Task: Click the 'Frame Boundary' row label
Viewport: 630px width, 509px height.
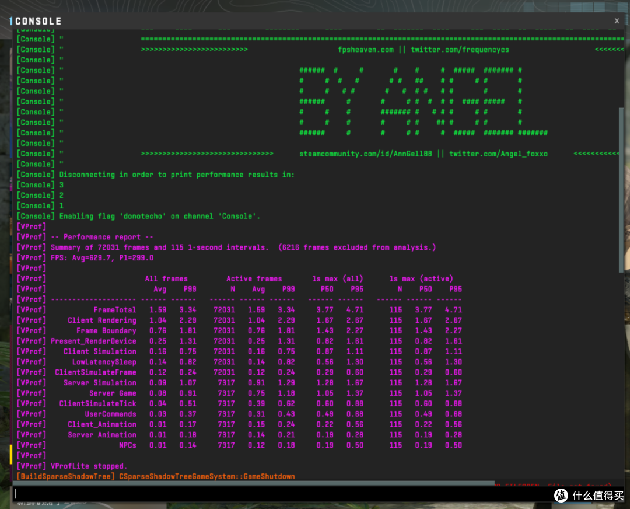Action: [x=107, y=331]
